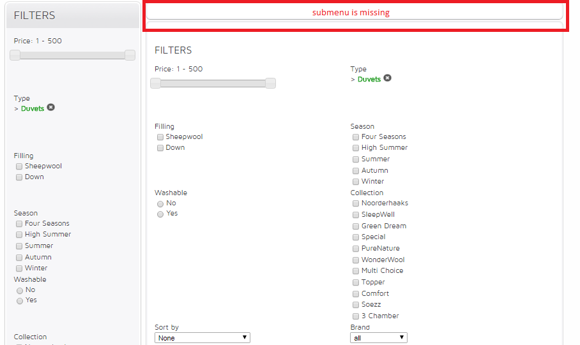Check the Noorderhaaks collection box

point(356,203)
